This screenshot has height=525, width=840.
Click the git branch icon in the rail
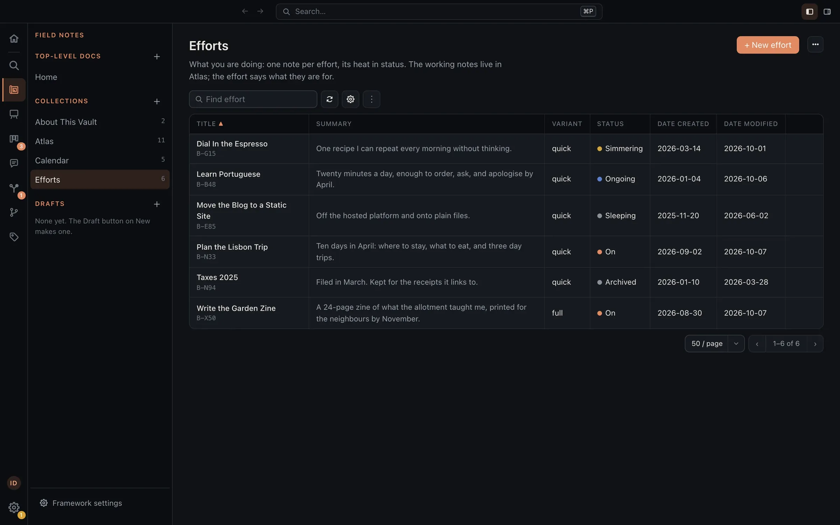[14, 212]
